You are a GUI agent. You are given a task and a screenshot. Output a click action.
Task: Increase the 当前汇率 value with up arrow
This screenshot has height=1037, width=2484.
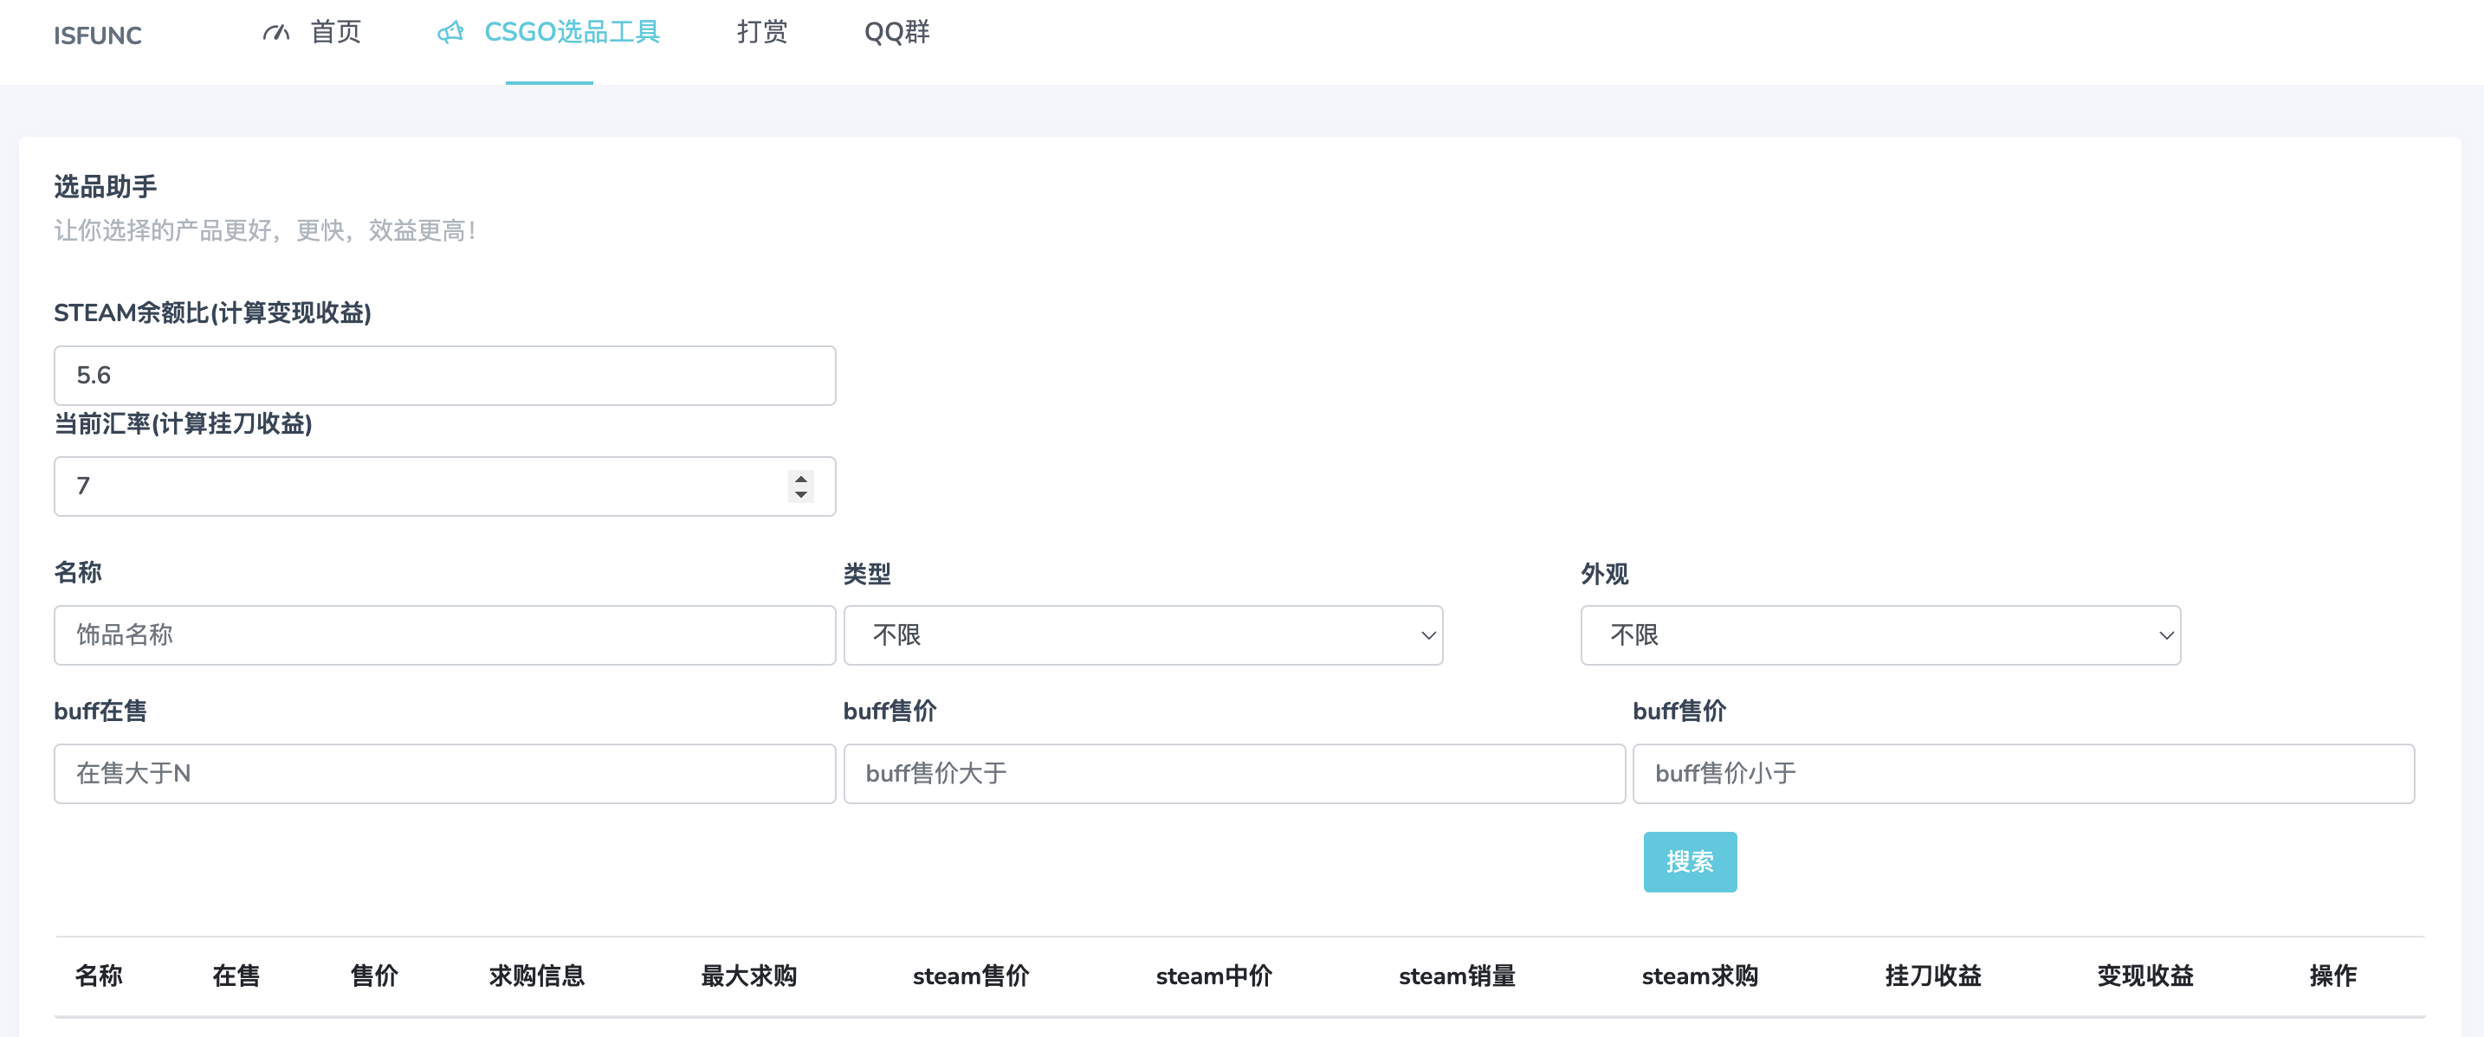click(x=800, y=478)
